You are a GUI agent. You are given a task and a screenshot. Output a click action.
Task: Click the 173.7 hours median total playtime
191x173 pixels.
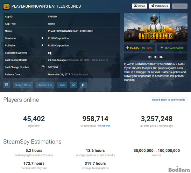click(34, 163)
